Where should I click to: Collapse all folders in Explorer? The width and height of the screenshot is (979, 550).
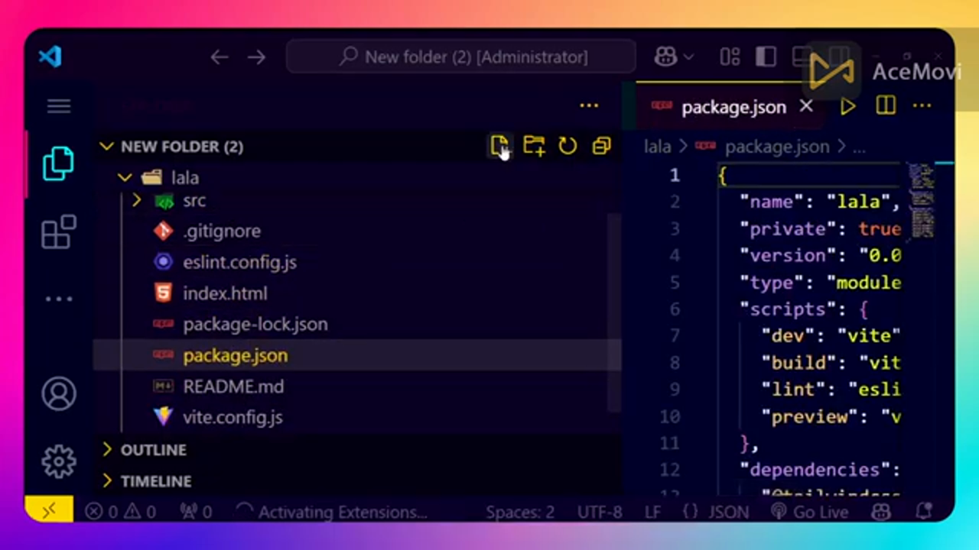coord(602,146)
